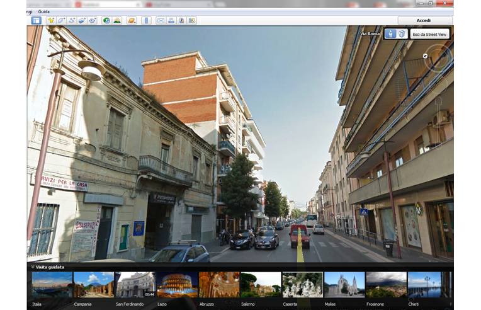This screenshot has height=310, width=481.
Task: Switch to the 3D buildings ground view
Action: 402,34
